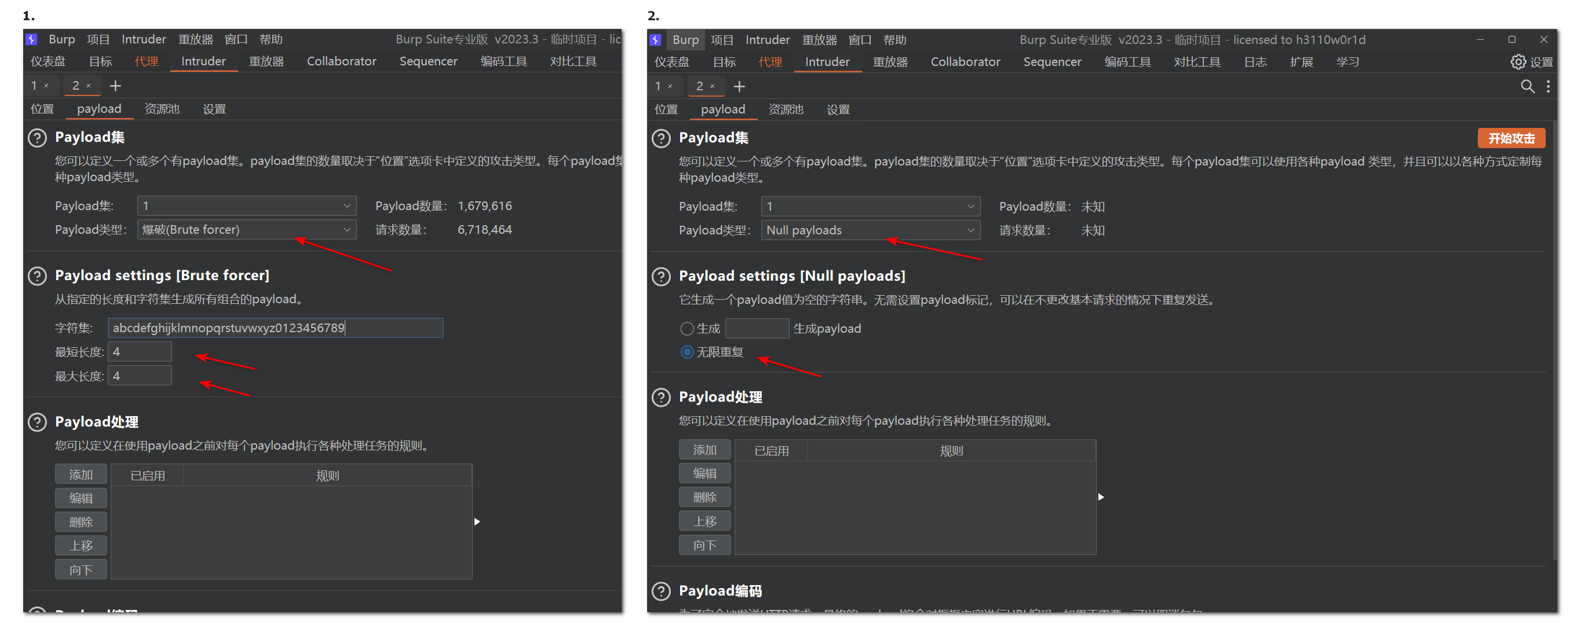Open help for Payload处理 section
Viewport: 1581px width, 636px height.
tap(660, 398)
